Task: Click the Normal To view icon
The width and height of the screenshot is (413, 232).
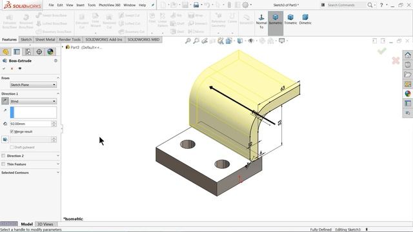Action: [x=261, y=21]
